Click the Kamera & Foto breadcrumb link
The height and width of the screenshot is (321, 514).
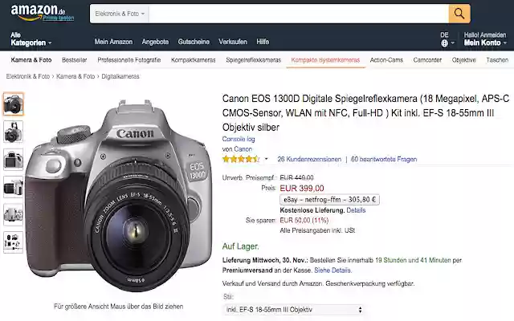click(75, 76)
